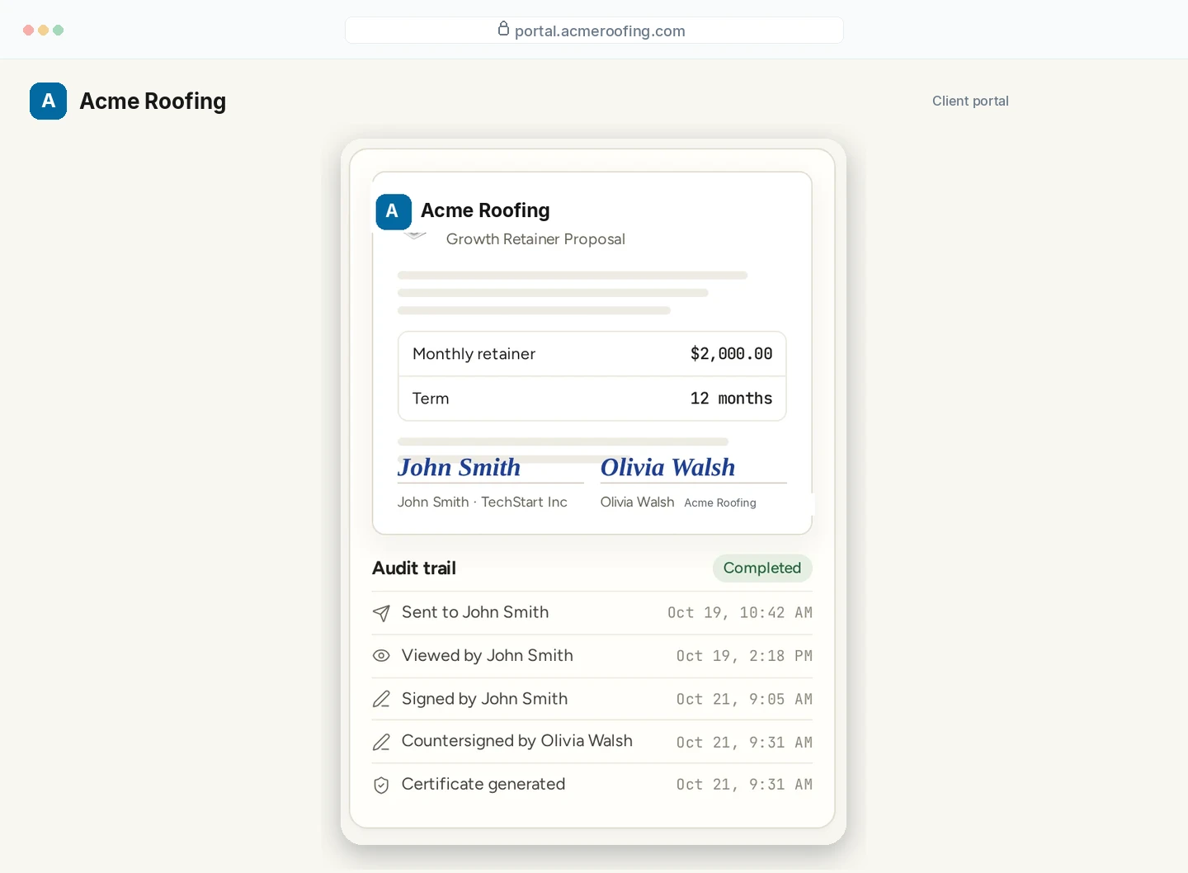This screenshot has height=873, width=1188.
Task: Click the Oct 19, 2:18 PM timestamp
Action: pyautogui.click(x=745, y=656)
